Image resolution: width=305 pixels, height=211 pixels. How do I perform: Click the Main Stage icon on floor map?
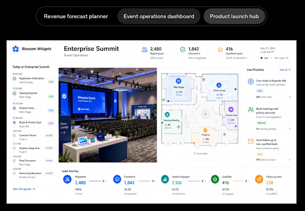(x=178, y=81)
